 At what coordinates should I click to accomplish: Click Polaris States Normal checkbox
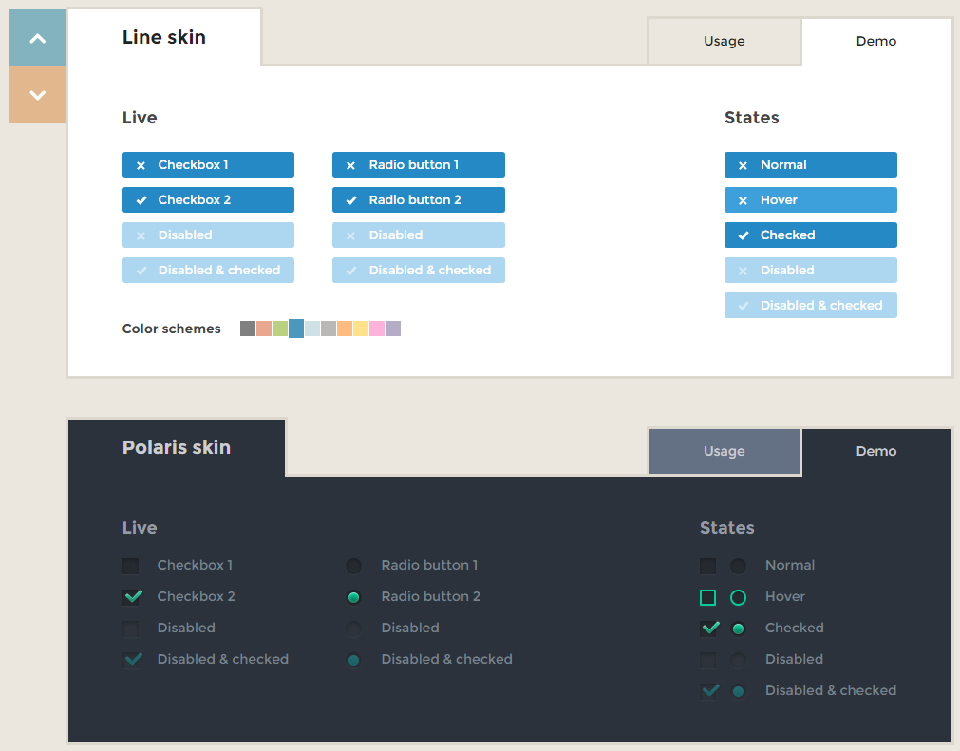(x=707, y=566)
